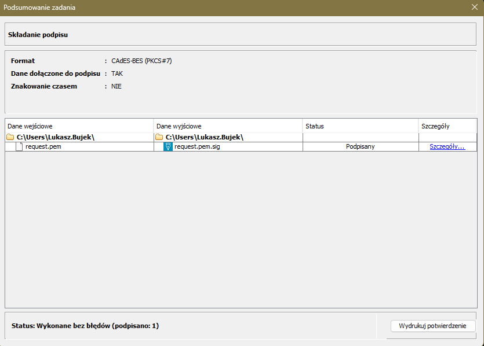Open the Szczegóły... link for request.pem

[447, 146]
